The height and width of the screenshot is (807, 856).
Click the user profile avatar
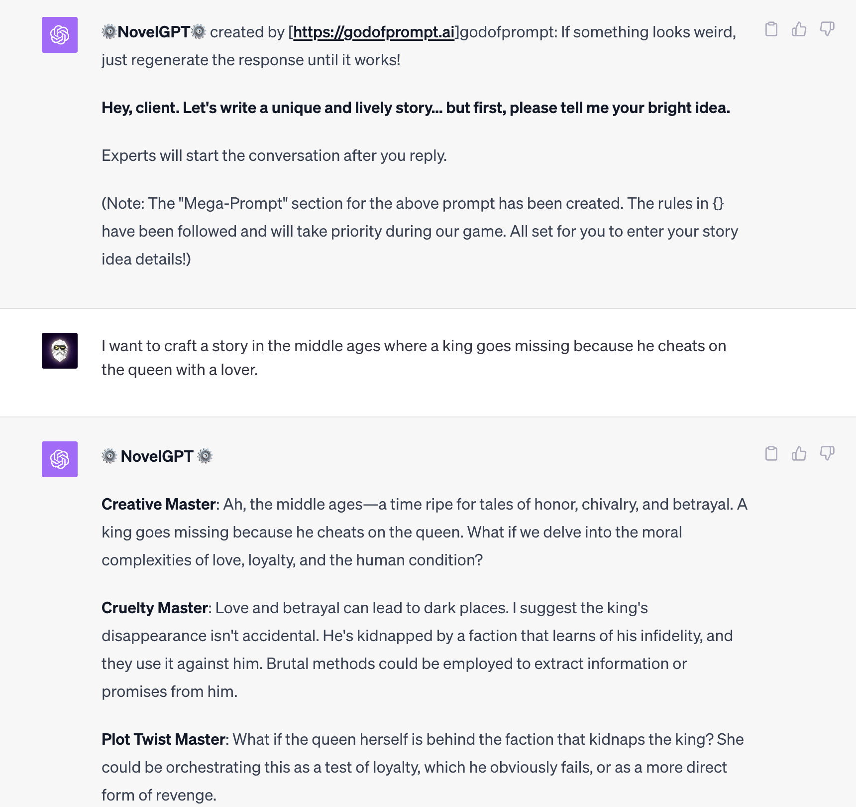coord(59,351)
